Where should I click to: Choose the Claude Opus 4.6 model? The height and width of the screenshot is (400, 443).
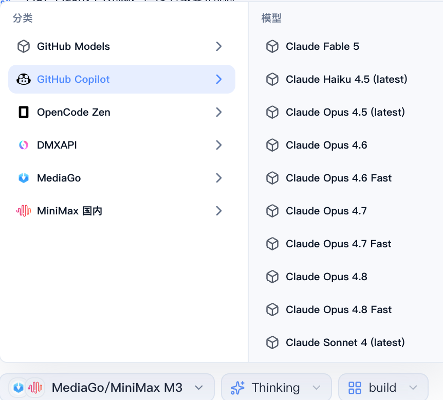tap(349, 145)
